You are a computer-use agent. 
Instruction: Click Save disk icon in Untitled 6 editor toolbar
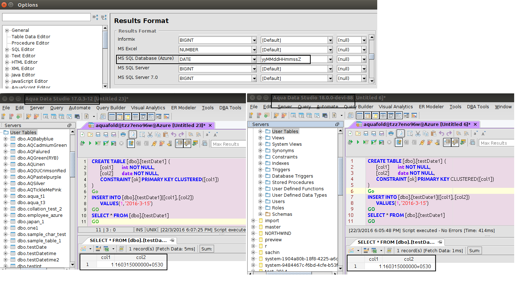366,133
